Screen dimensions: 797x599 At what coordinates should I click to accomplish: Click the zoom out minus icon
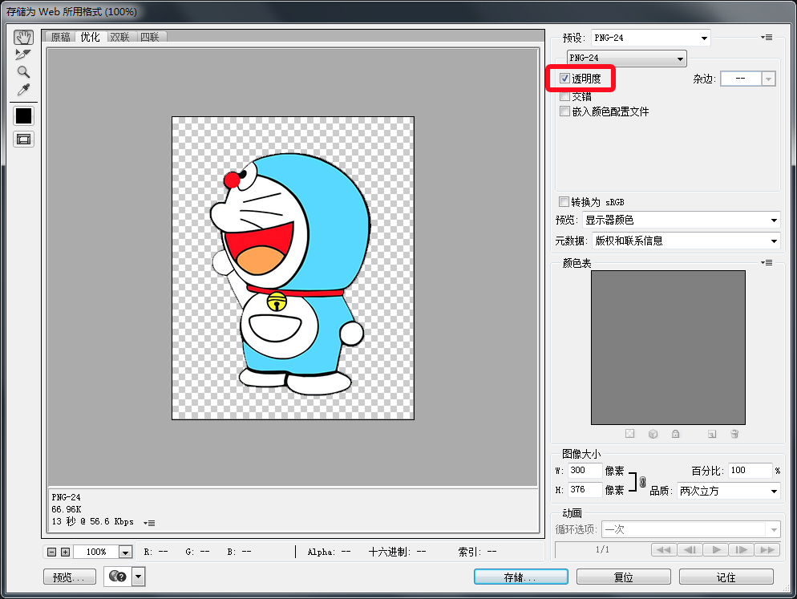click(x=52, y=552)
